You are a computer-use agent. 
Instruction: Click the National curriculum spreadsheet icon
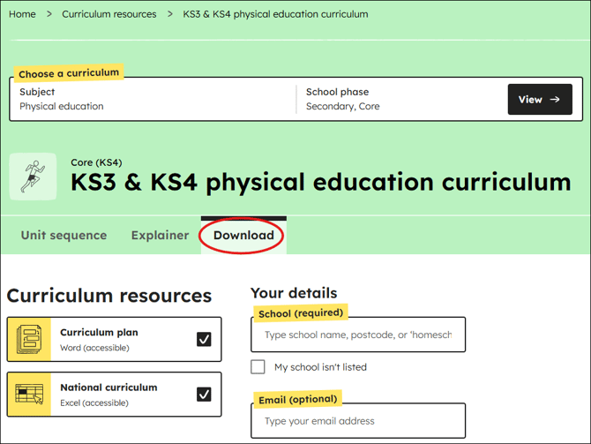[x=29, y=395]
